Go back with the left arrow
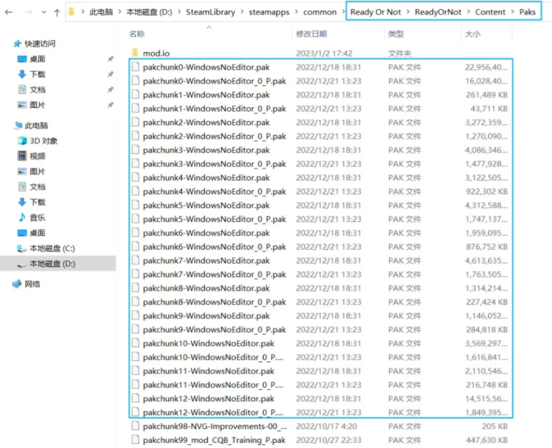552x448 pixels. pos(9,12)
